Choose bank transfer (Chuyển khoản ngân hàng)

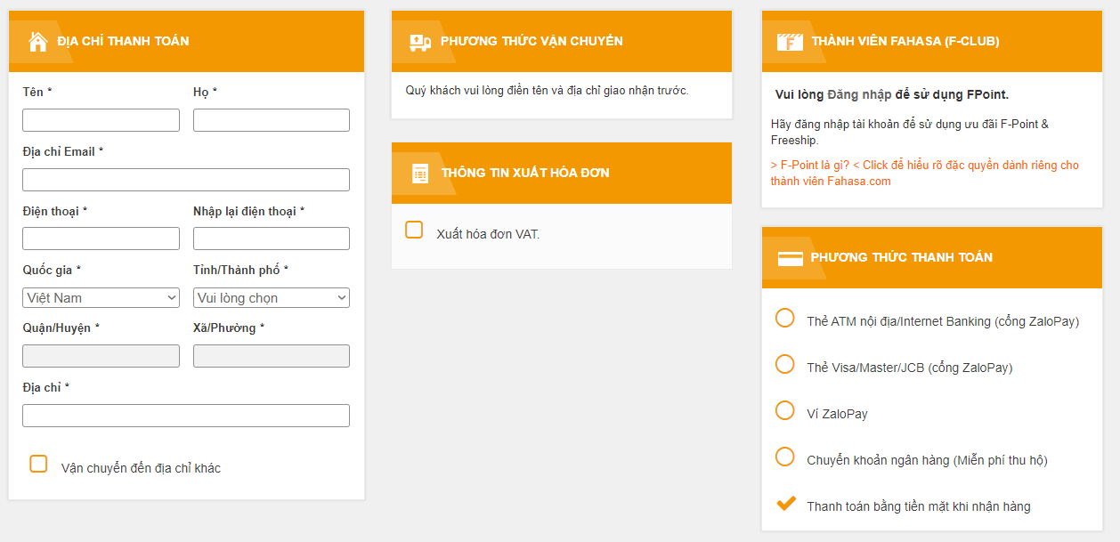pyautogui.click(x=784, y=457)
